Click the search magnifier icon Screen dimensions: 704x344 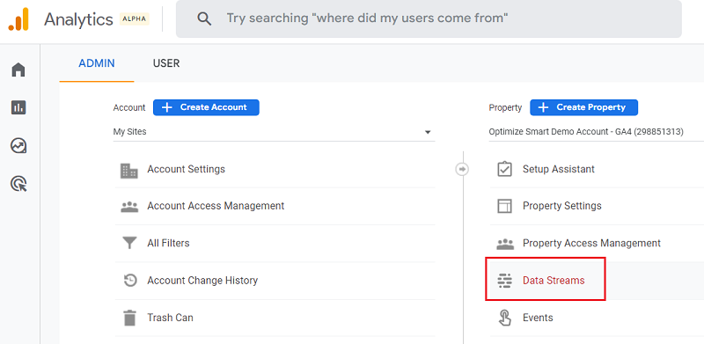204,18
